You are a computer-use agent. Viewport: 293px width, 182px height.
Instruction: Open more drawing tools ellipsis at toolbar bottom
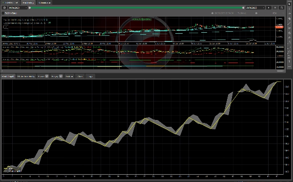coord(289,66)
